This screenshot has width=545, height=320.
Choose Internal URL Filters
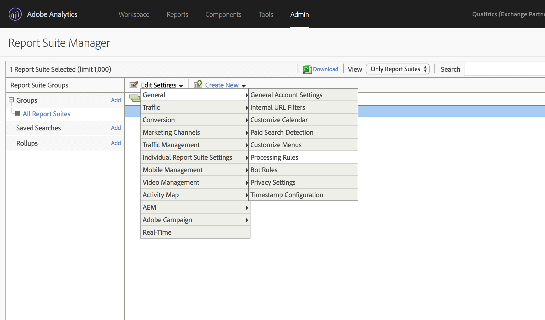pyautogui.click(x=278, y=107)
